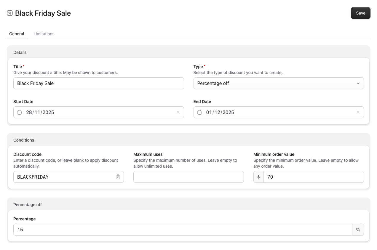Click the Black Friday Sale page heading
Screen dimensions: 377x250
click(x=43, y=13)
